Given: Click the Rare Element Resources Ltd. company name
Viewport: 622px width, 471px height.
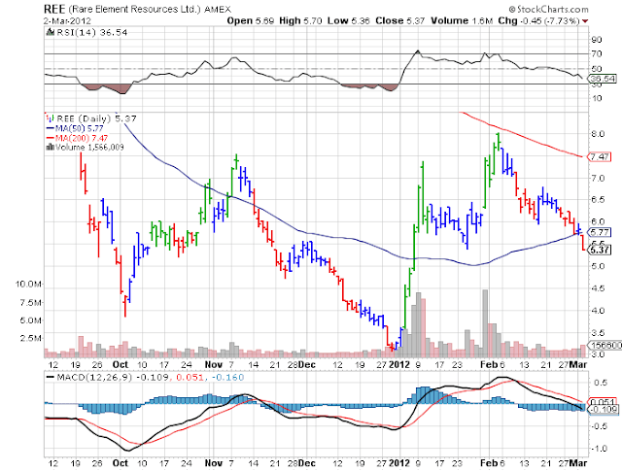Looking at the screenshot, I should [134, 9].
